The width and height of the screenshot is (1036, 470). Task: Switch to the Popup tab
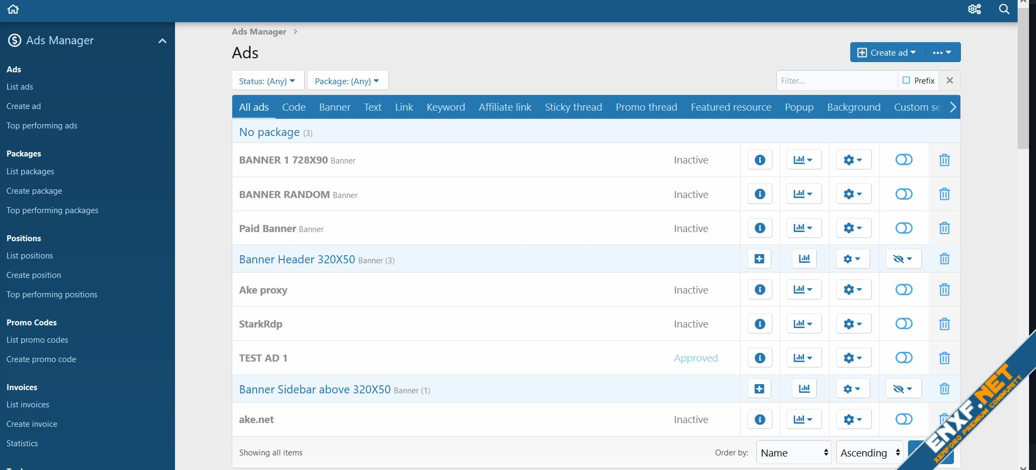coord(799,107)
